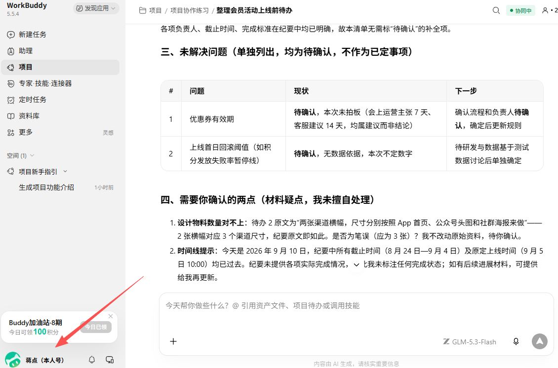Click the 时间线提示 list item

360,264
